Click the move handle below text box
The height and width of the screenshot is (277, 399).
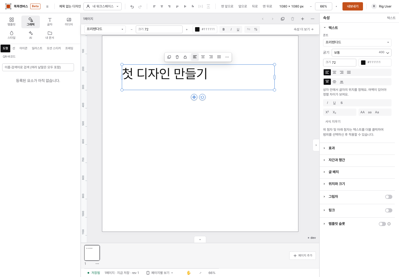[194, 97]
